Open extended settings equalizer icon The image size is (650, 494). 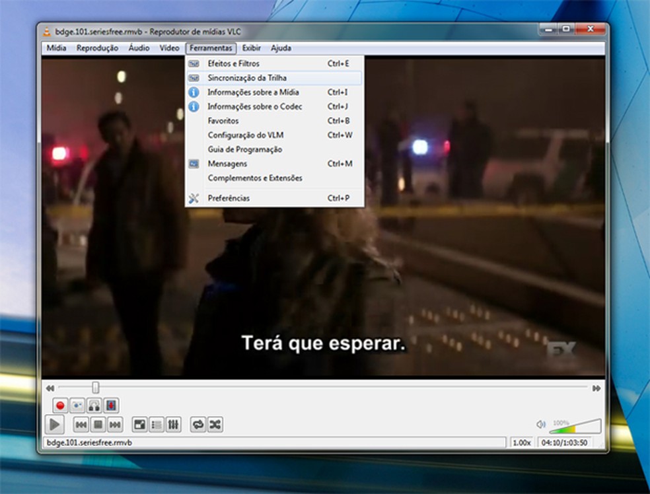point(173,425)
